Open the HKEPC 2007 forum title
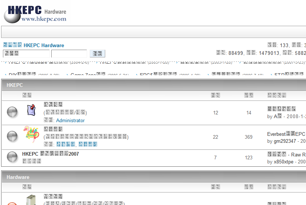 [x=51, y=154]
